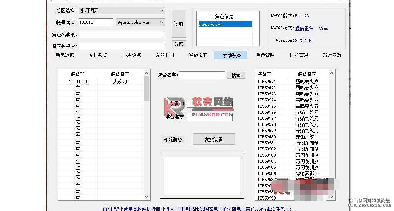Select row 10559971 雷鸣离火扇
The image size is (394, 211).
tap(292, 82)
